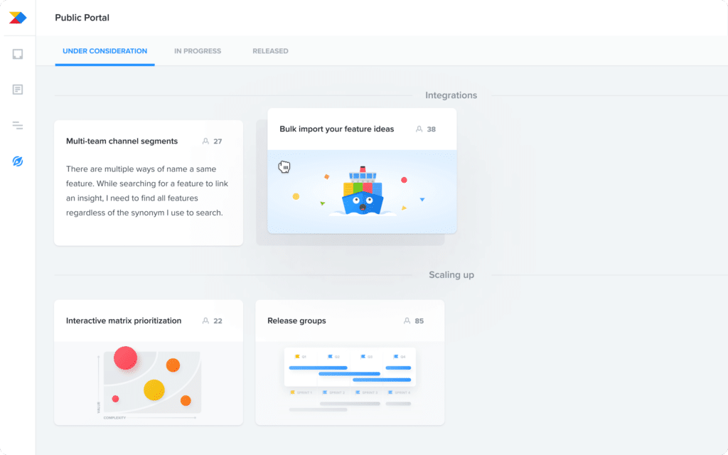Viewport: 728px width, 455px height.
Task: Click voter icon on Multi-team channel segments
Action: (x=205, y=141)
